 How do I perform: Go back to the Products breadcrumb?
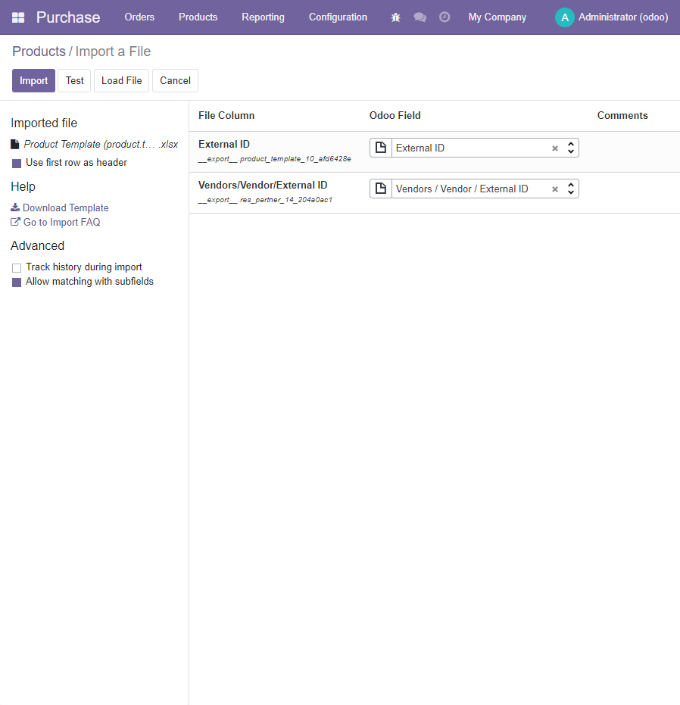[39, 51]
